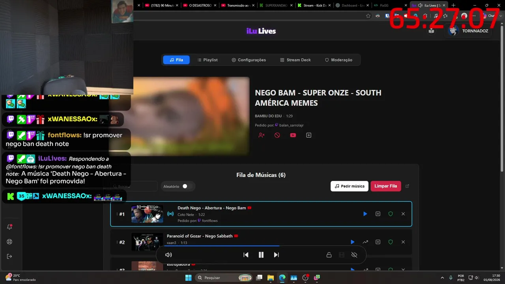Viewport: 505px width, 284px height.
Task: Open Microsoft Edge from the taskbar
Action: [282, 278]
